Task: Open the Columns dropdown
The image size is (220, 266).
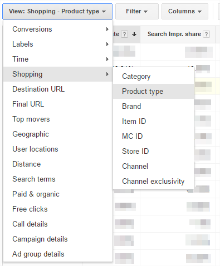Action: [x=185, y=11]
